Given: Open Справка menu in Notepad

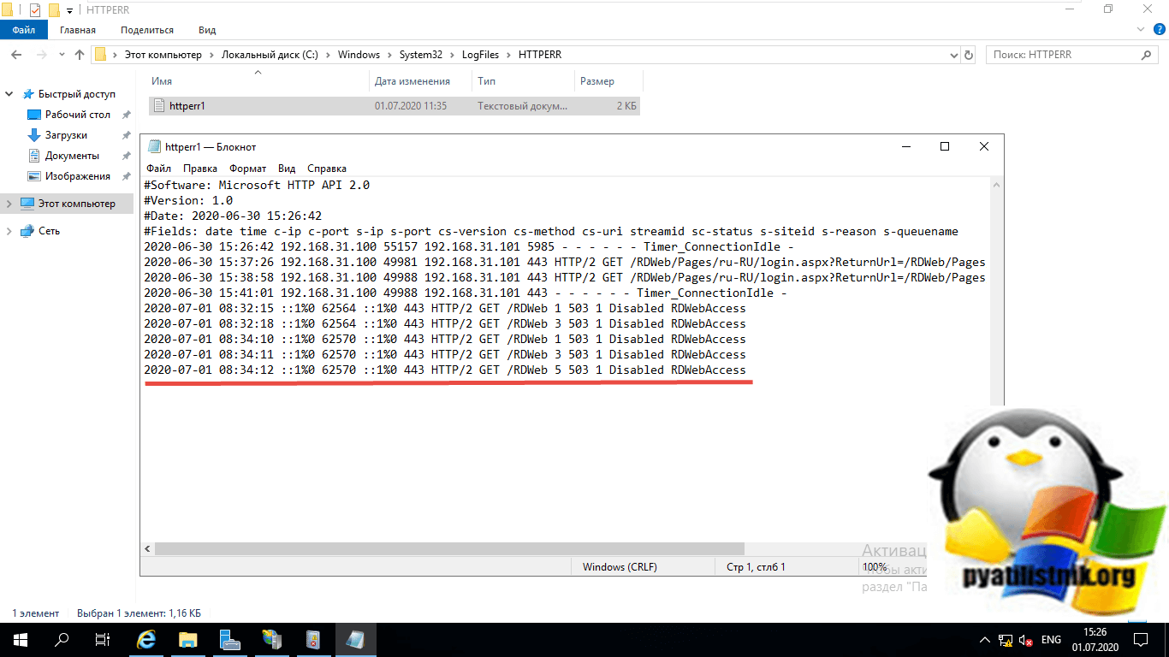Looking at the screenshot, I should pyautogui.click(x=327, y=169).
